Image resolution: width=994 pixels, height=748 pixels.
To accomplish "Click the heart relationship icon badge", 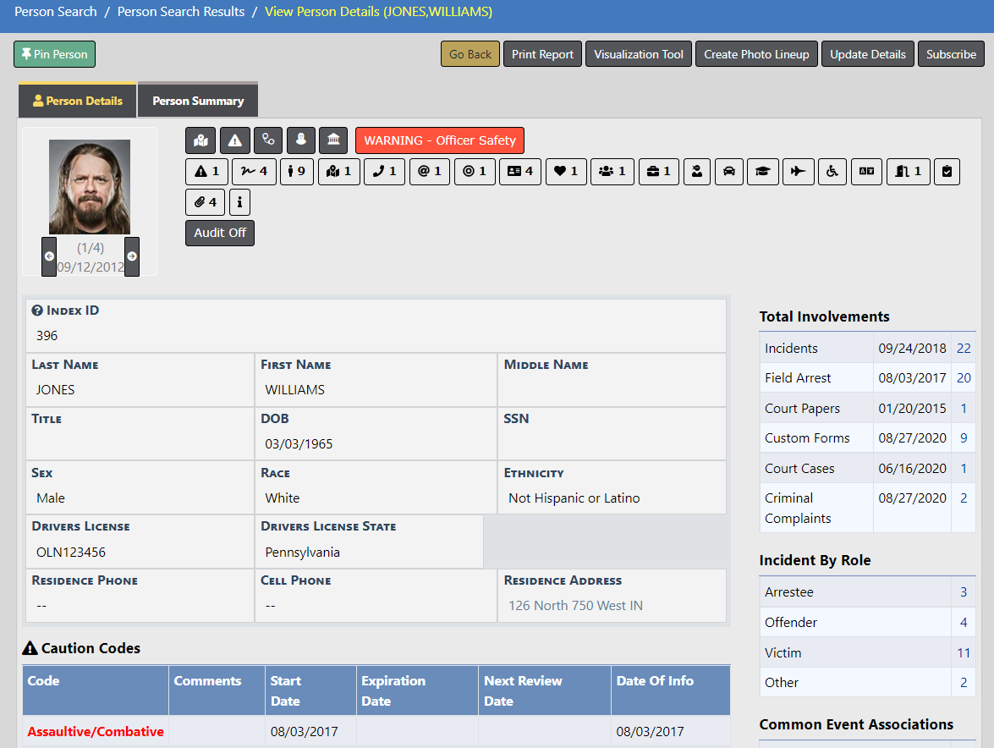I will point(565,171).
